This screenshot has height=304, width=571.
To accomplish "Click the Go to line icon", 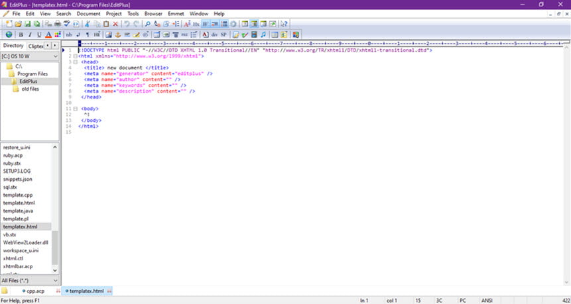I will pos(176,24).
